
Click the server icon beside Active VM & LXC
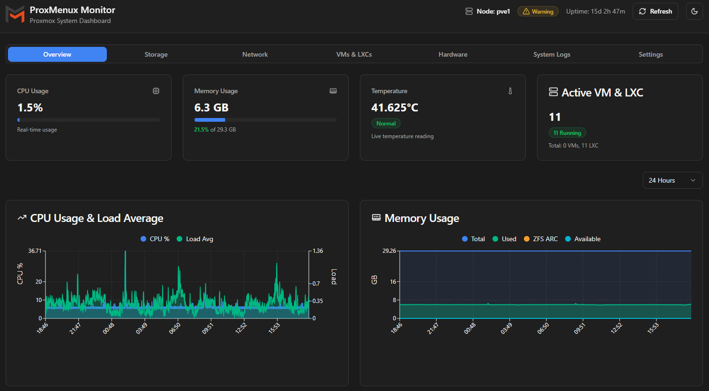553,92
